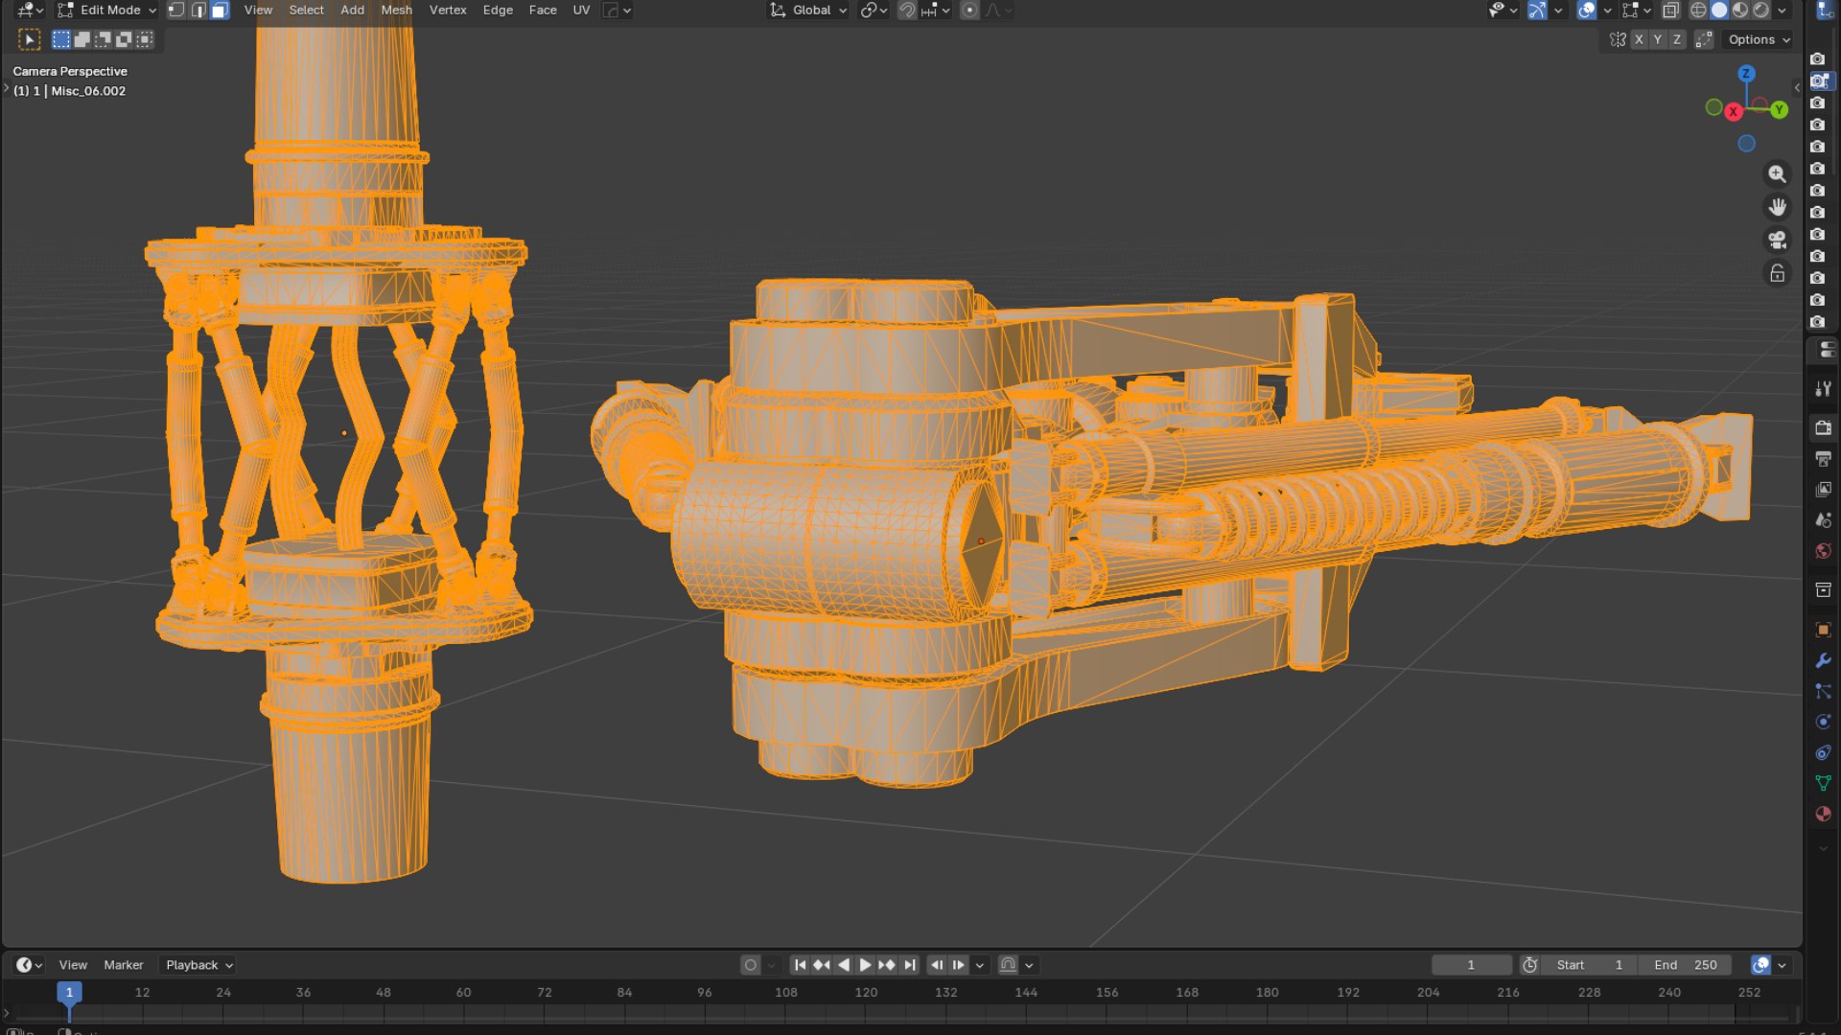1841x1035 pixels.
Task: Open the World properties tab
Action: point(1823,550)
